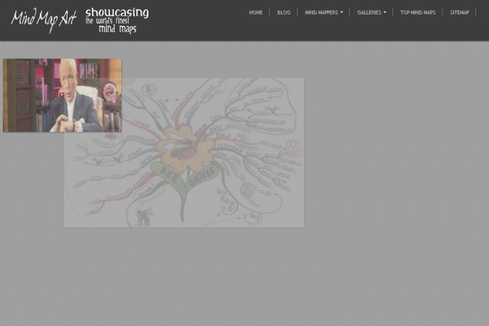Expand the Galleries dropdown arrow

385,12
